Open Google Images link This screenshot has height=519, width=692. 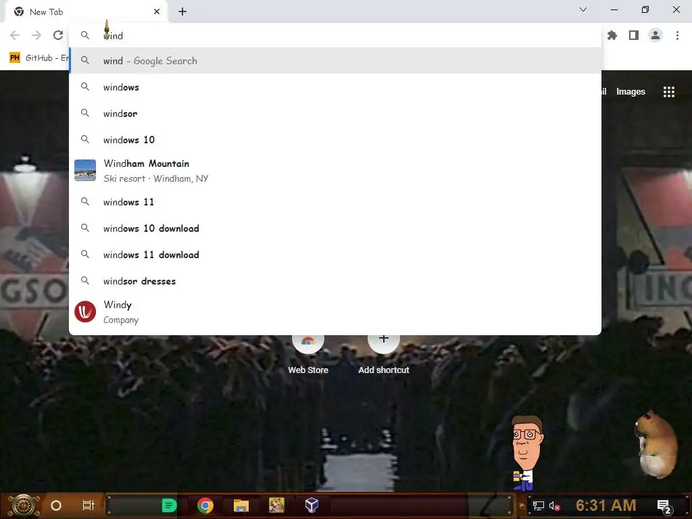pyautogui.click(x=631, y=91)
